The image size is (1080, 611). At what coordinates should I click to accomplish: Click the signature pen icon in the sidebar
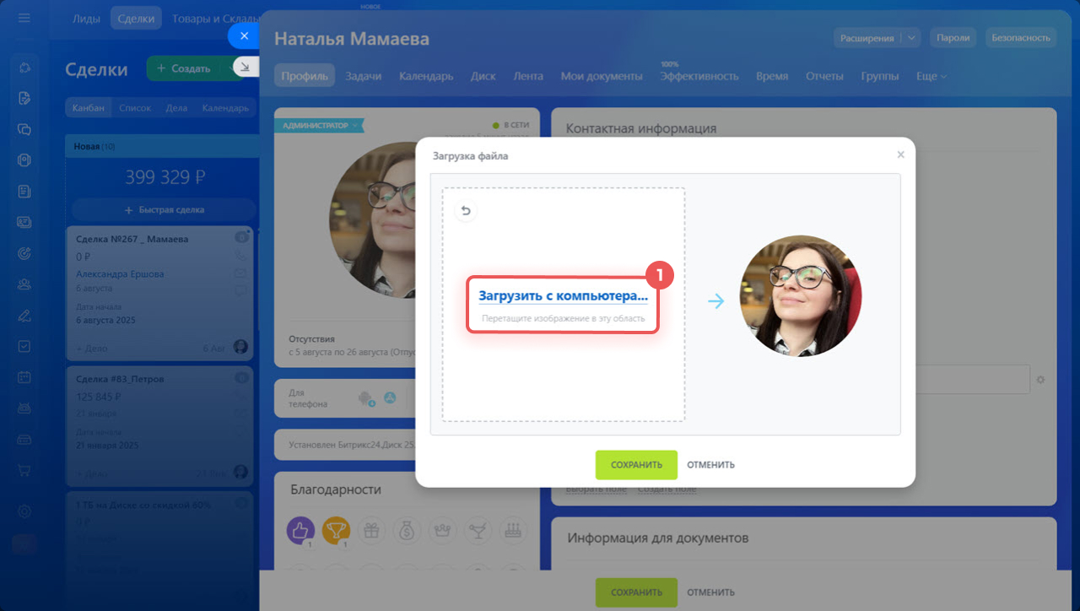click(24, 316)
